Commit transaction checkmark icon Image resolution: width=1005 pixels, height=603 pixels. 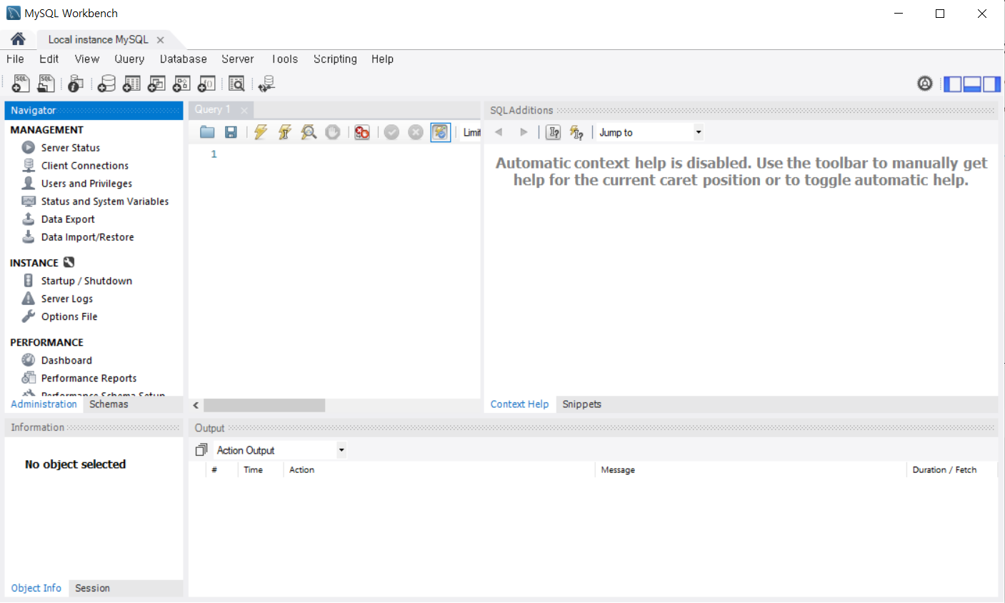(x=391, y=132)
